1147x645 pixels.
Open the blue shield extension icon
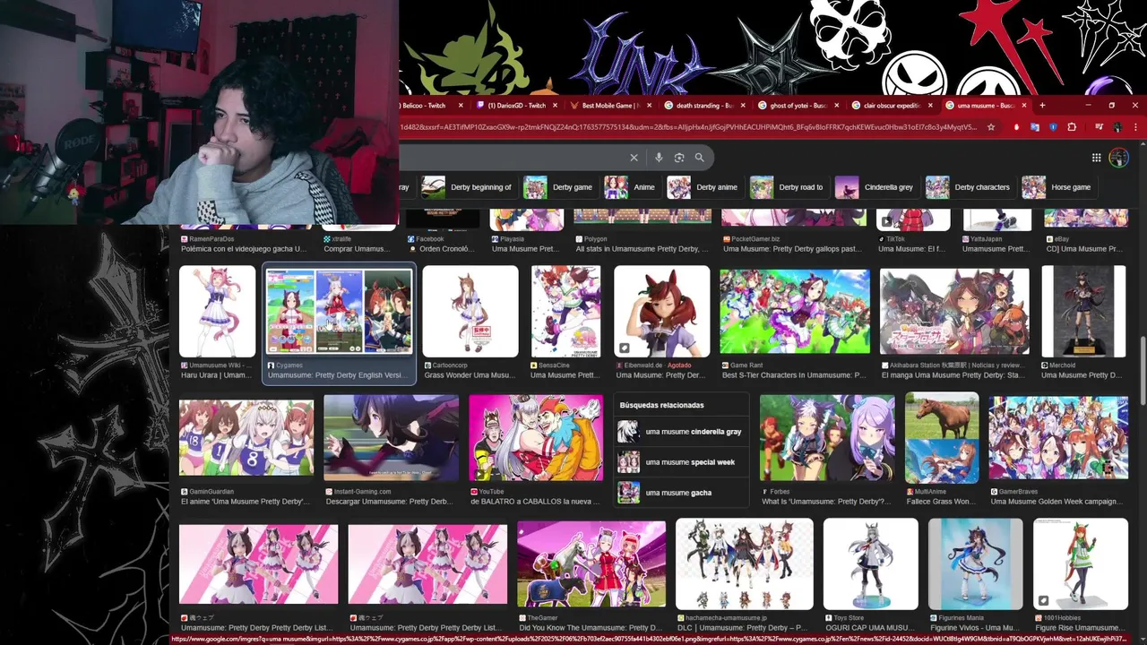1052,127
